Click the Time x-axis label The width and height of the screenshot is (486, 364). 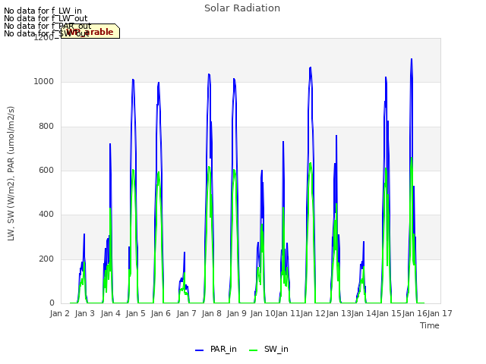coord(430,325)
